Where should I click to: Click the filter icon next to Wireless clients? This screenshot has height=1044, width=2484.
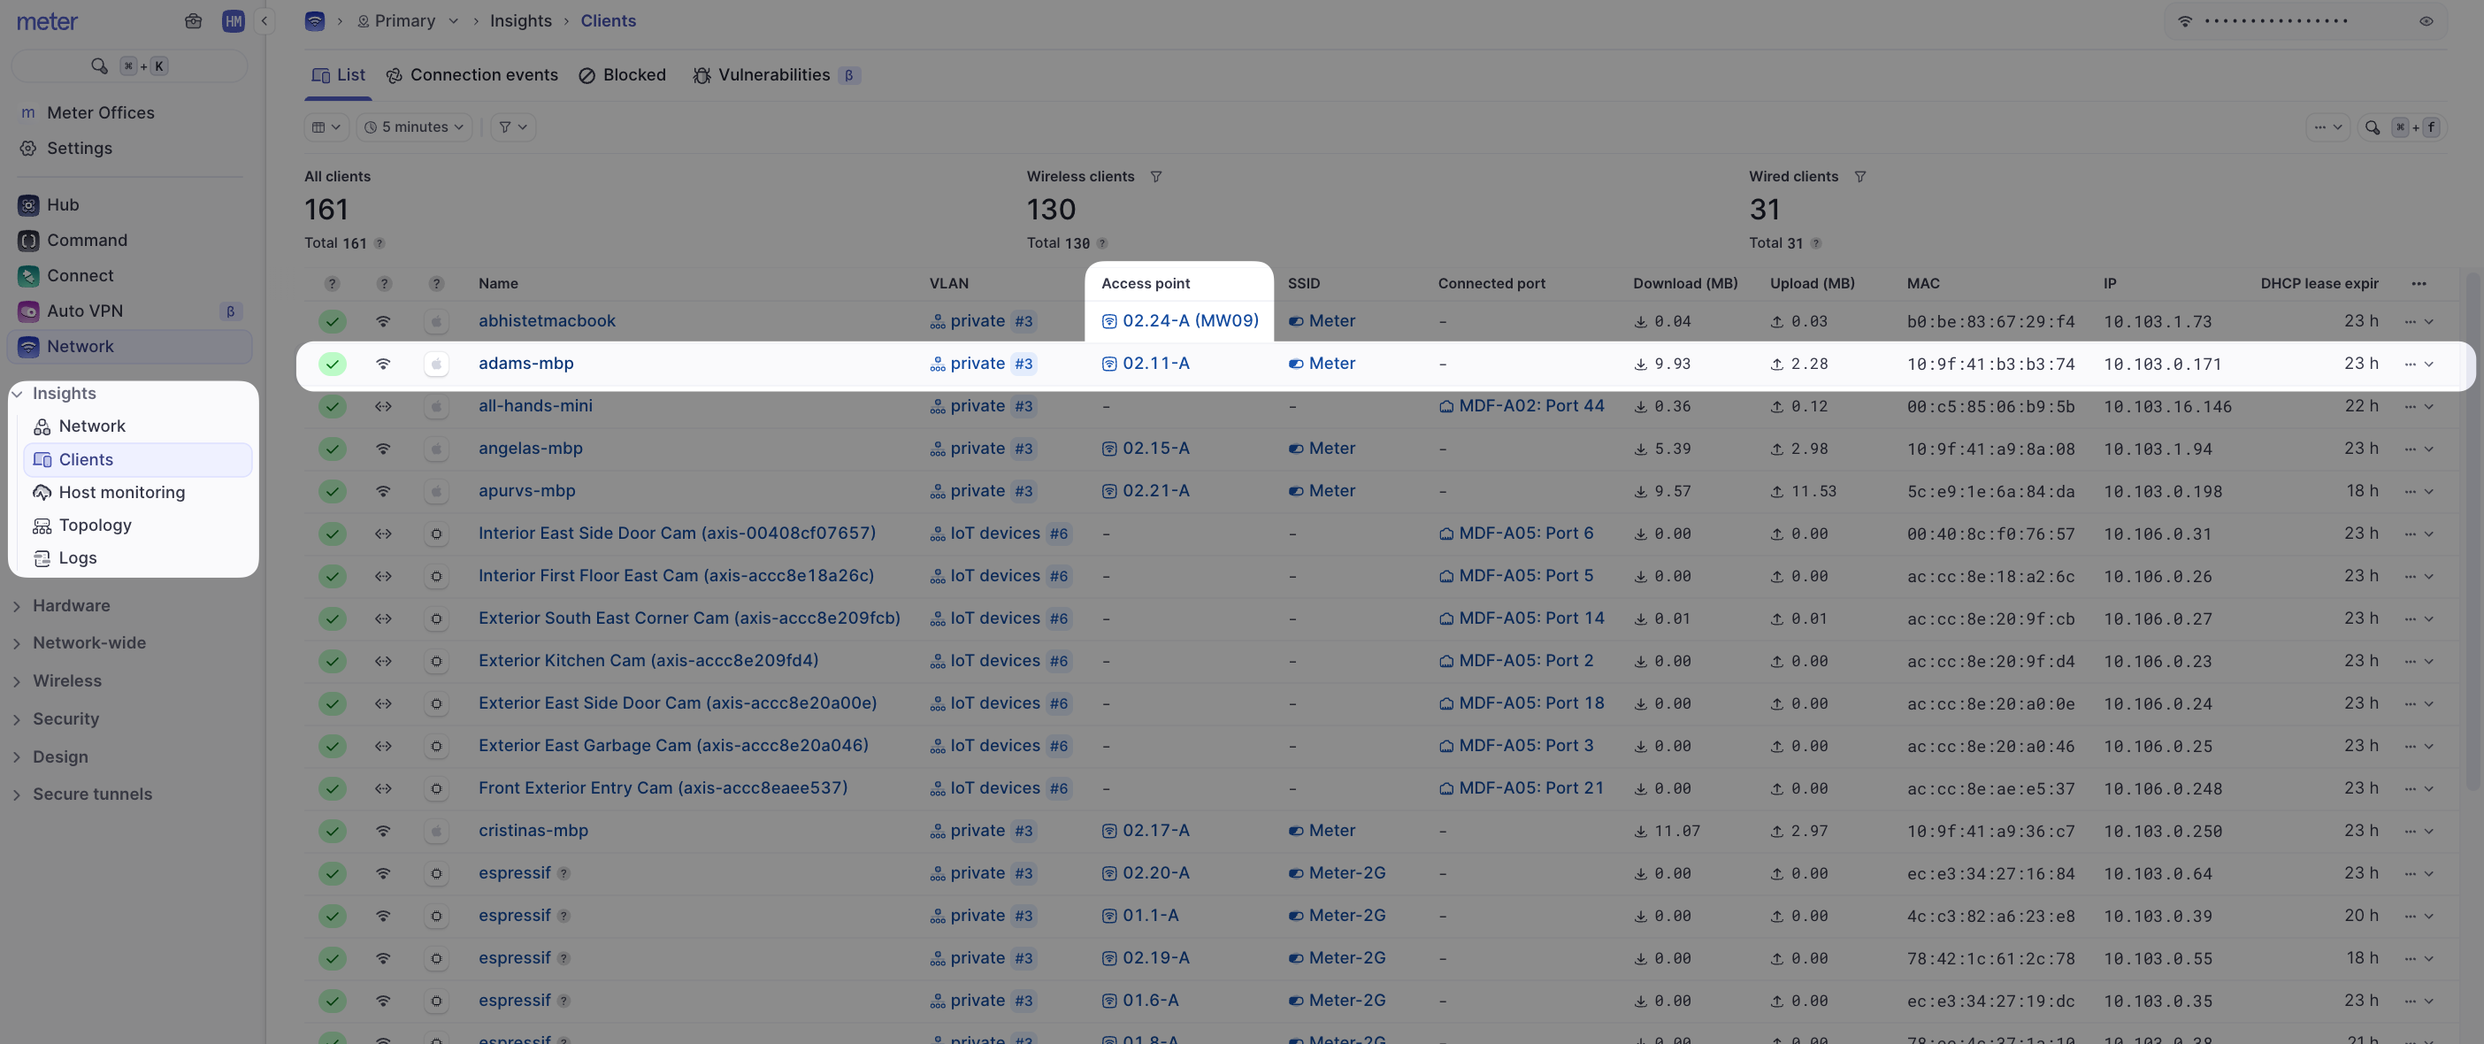pyautogui.click(x=1155, y=176)
